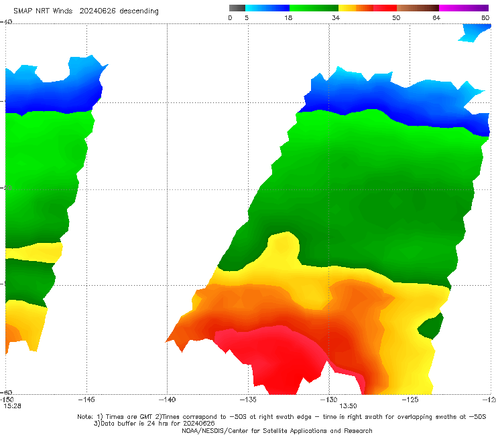The image size is (496, 435).
Task: Click the title text 'SMAP NRT Winds 20240626 descending'
Action: coord(86,11)
